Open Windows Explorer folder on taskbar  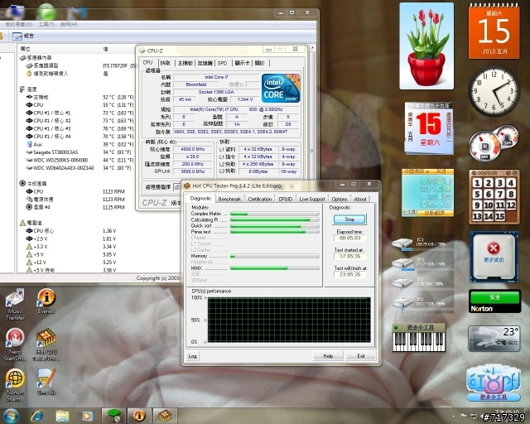62,417
